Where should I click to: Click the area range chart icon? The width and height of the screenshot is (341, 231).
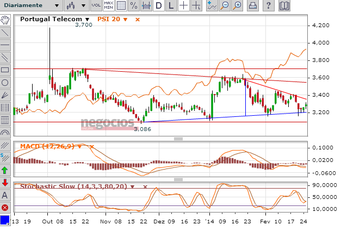click(146, 5)
